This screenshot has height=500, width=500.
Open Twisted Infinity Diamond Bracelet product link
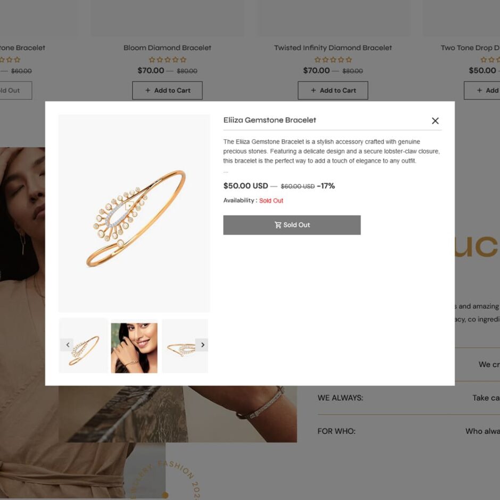pyautogui.click(x=332, y=47)
